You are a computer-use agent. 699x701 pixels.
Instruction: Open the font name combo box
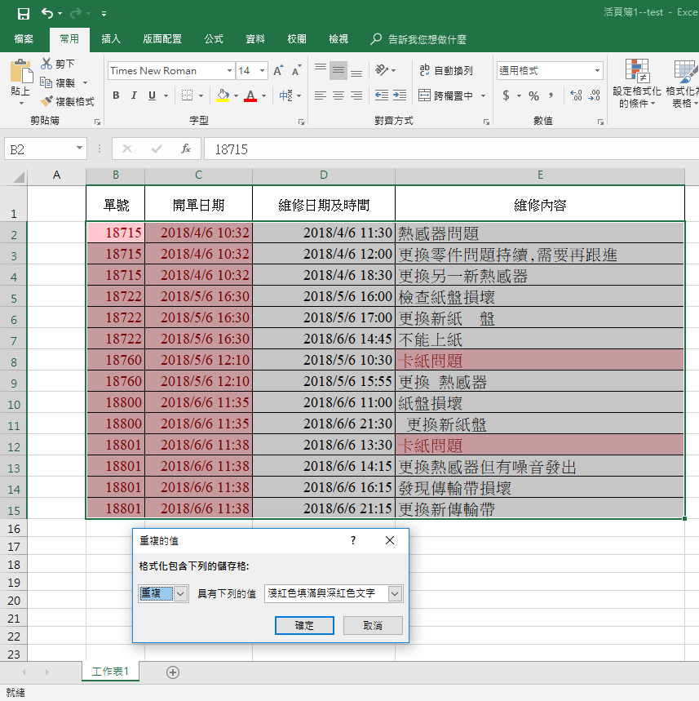pos(171,71)
